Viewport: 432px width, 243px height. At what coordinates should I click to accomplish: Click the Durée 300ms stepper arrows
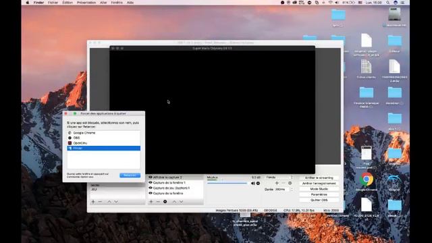point(292,189)
